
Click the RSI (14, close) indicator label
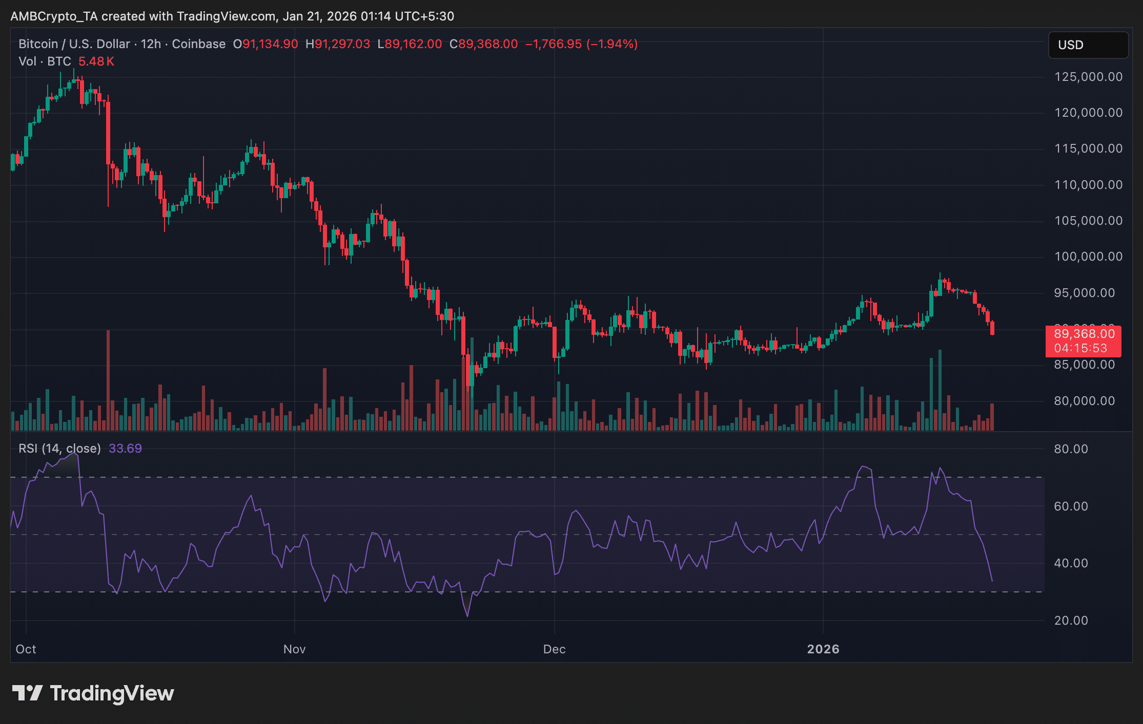click(x=59, y=449)
